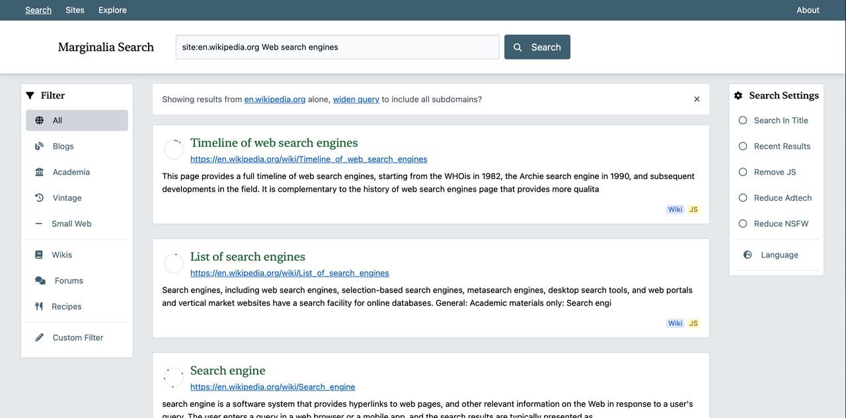Screen dimensions: 846x418
Task: Click the globe icon next to All
Action: (40, 120)
